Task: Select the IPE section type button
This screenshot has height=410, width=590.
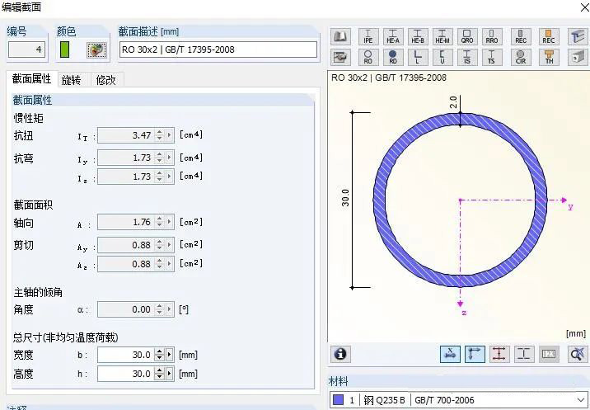Action: [x=368, y=37]
